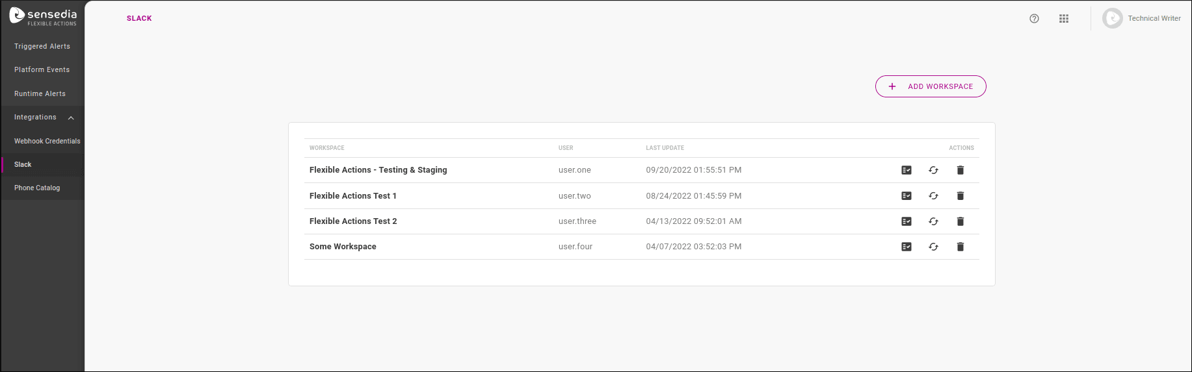Click user.one cell
Screen dimensions: 1192x372
coord(575,170)
